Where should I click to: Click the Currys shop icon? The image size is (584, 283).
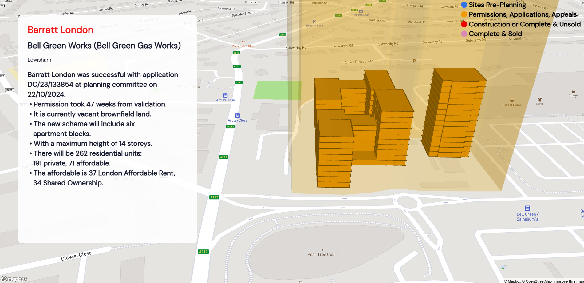573,92
